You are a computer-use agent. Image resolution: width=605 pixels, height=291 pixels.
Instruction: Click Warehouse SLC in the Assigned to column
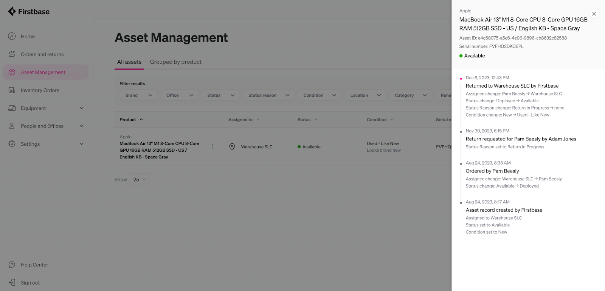pos(257,147)
